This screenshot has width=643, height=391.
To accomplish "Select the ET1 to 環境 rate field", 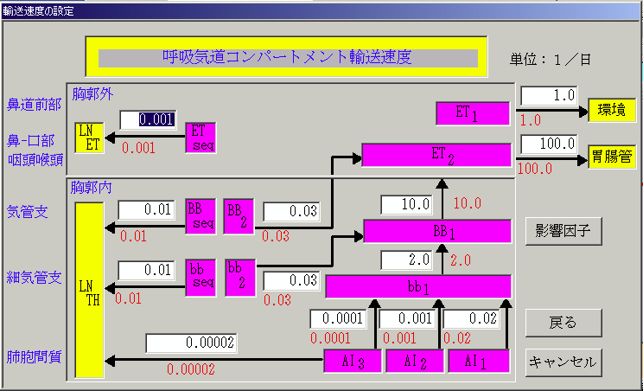I will click(550, 95).
